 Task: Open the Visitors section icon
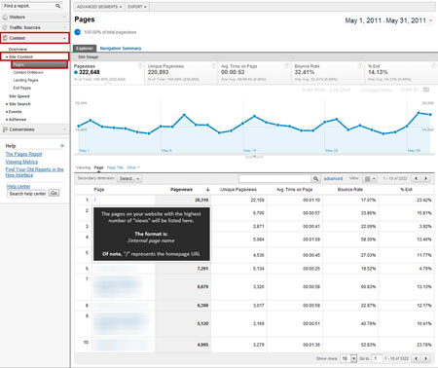(x=5, y=17)
